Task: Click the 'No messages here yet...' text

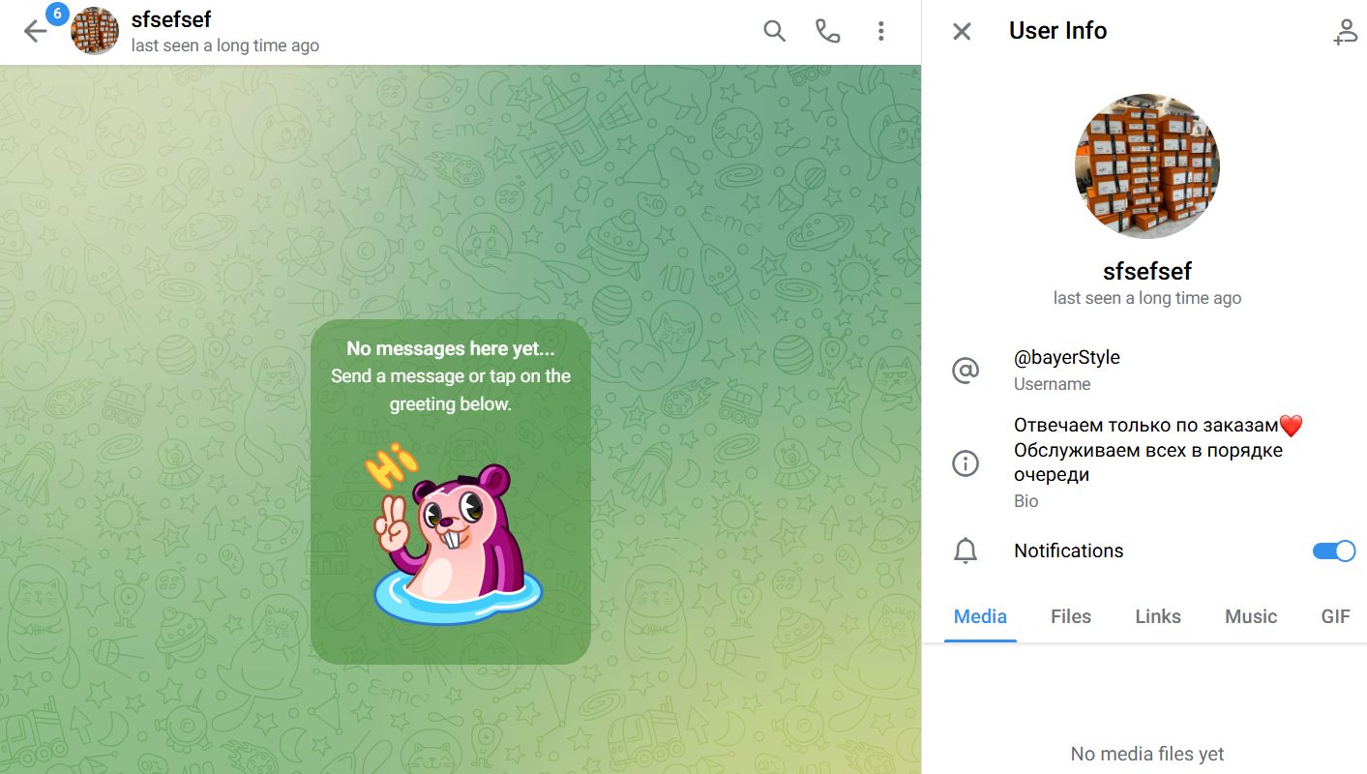Action: tap(451, 348)
